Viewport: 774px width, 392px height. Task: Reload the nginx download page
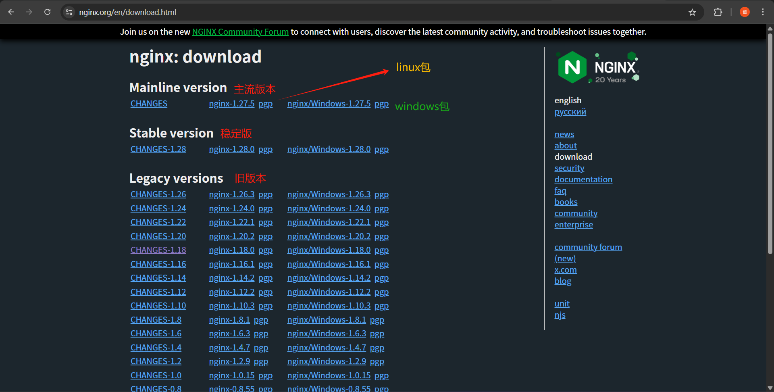[48, 12]
